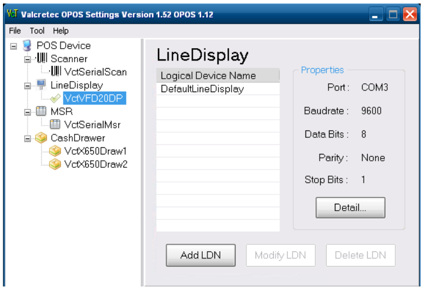This screenshot has width=423, height=290.
Task: Collapse the MSR tree branch
Action: [x=27, y=112]
